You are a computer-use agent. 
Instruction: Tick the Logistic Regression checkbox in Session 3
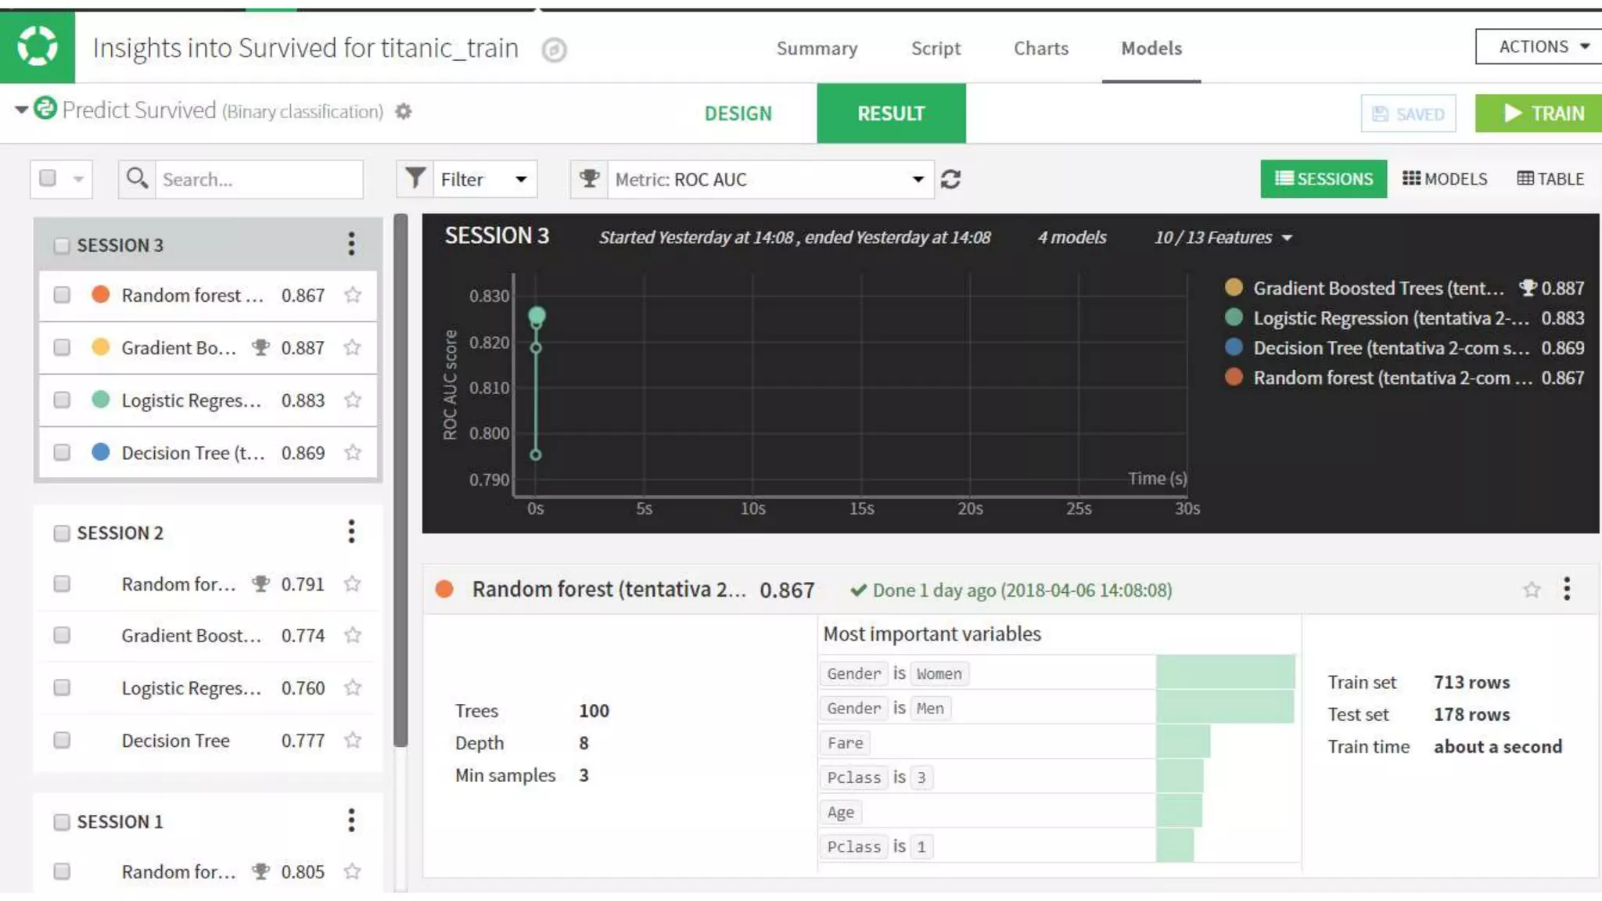[x=62, y=400]
